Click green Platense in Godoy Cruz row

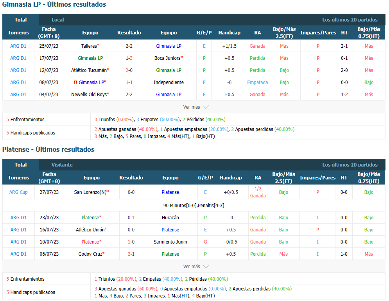tap(170, 254)
